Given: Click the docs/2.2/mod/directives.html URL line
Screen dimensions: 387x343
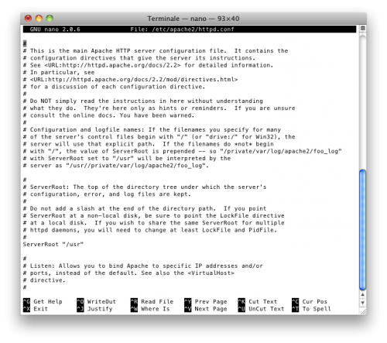Looking at the screenshot, I should click(x=130, y=80).
